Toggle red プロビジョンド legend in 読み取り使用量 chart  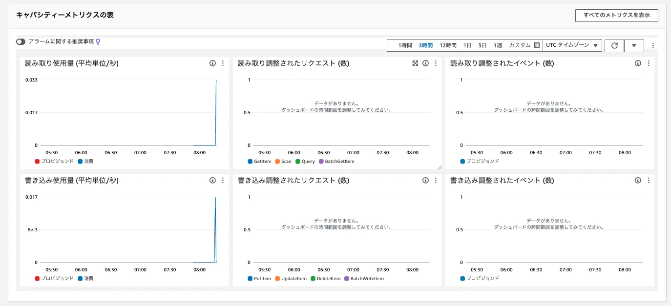coord(54,161)
